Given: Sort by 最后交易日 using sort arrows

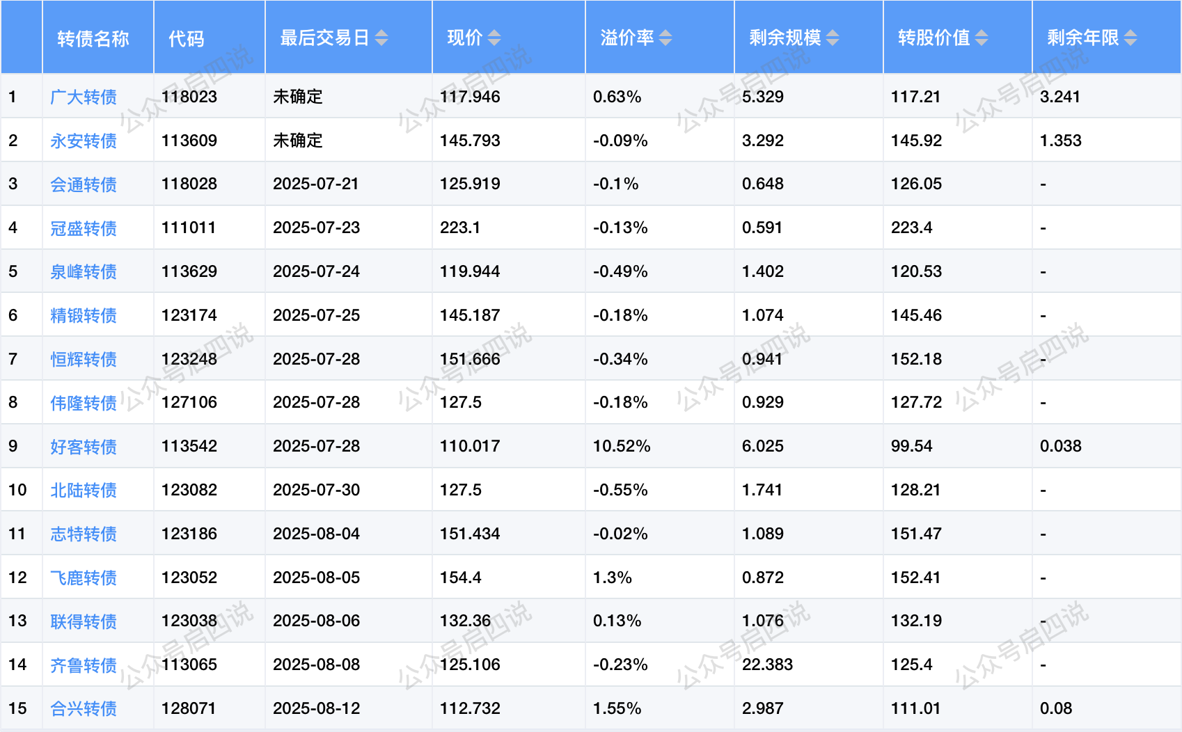Looking at the screenshot, I should [381, 38].
